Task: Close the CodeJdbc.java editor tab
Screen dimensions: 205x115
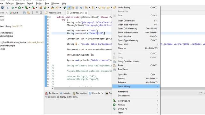Action: click(x=86, y=13)
